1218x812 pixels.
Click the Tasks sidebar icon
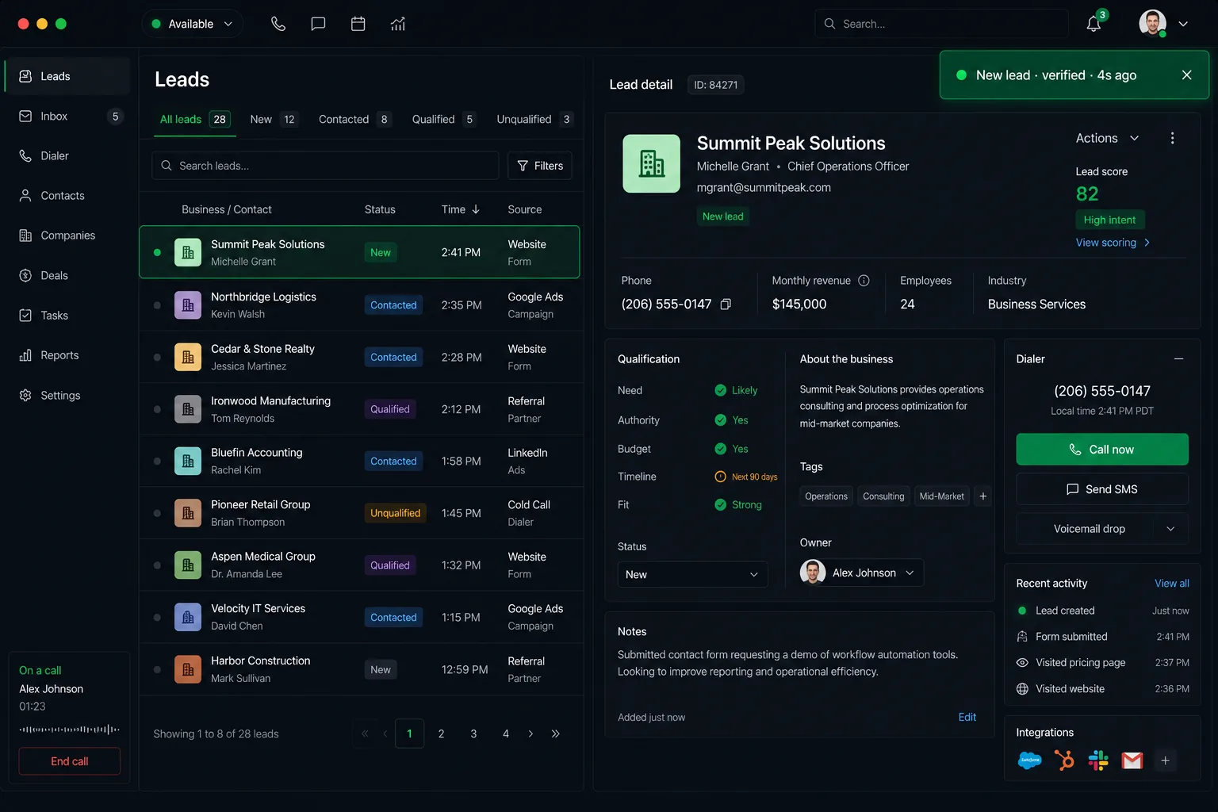pyautogui.click(x=25, y=316)
